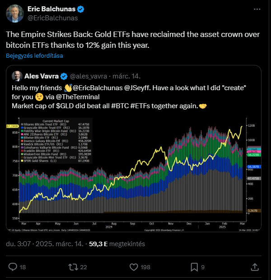Open Ales Vavra small avatar
Screen dimensions: 271x280
(17, 76)
